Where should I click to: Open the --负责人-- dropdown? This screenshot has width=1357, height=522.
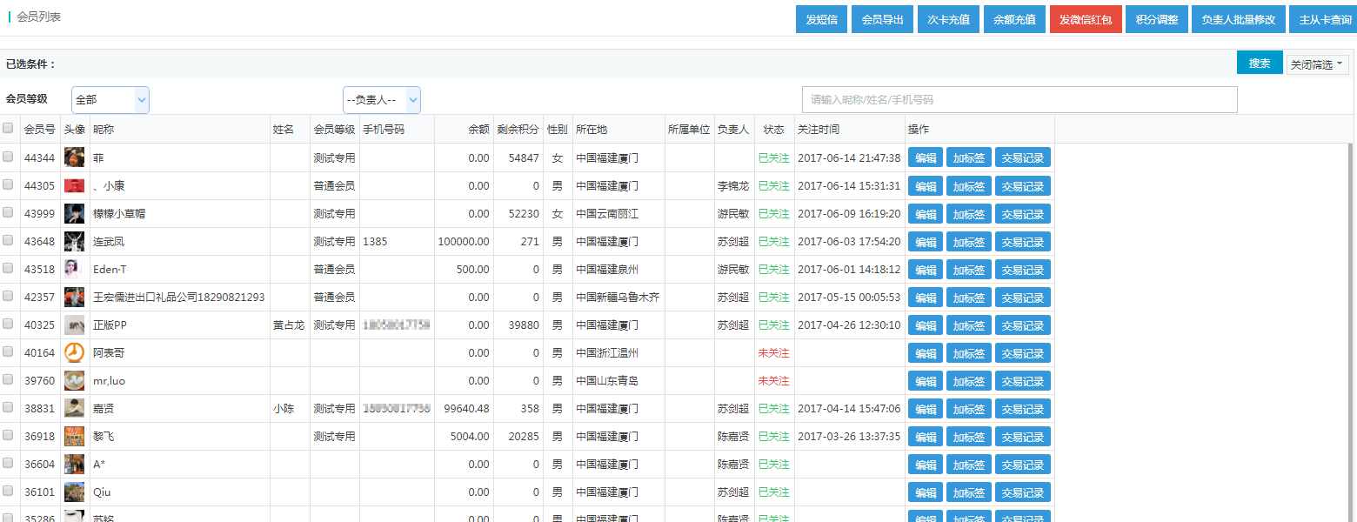(x=382, y=100)
